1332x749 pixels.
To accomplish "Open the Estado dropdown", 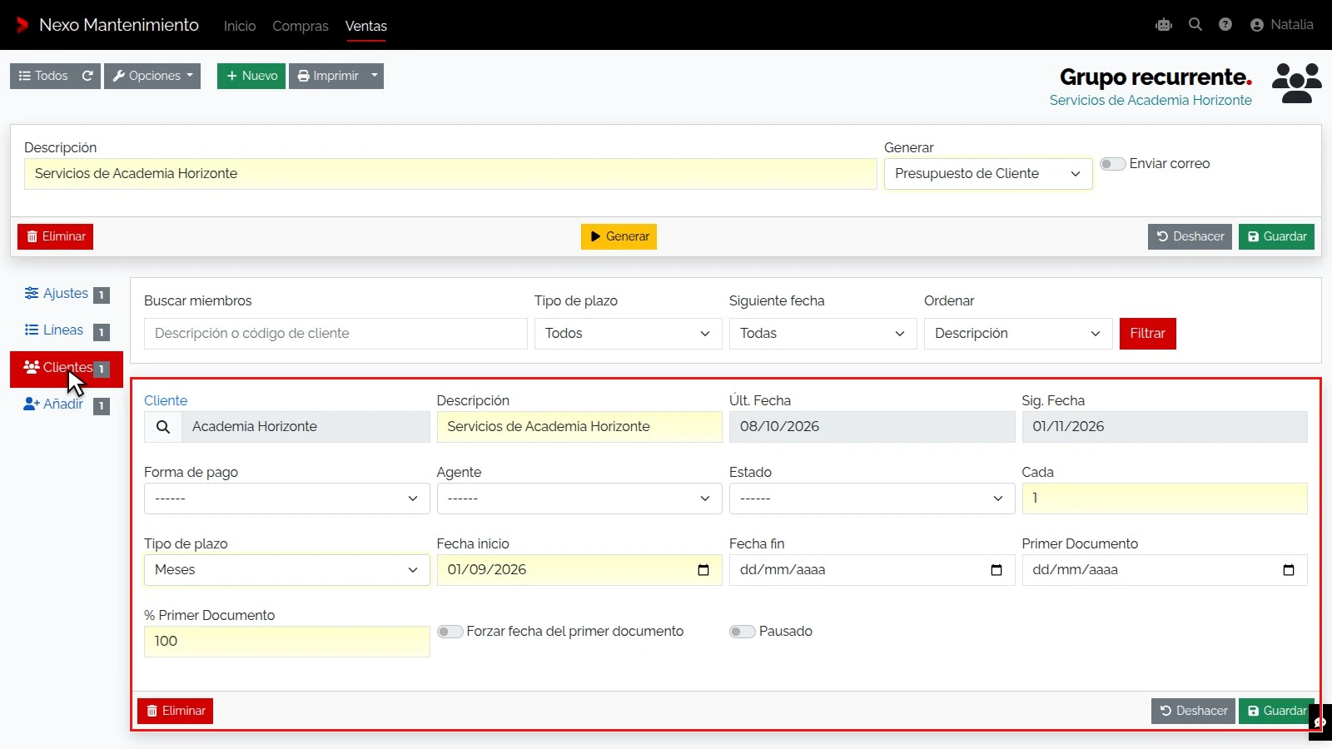I will point(872,499).
